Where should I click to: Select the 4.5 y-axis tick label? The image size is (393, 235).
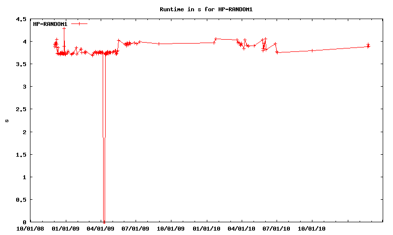21,19
